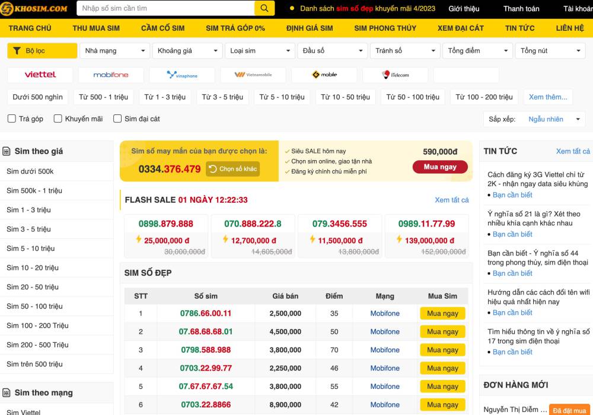The width and height of the screenshot is (593, 415).
Task: Enable the Sim đại cát checkbox
Action: pos(117,119)
